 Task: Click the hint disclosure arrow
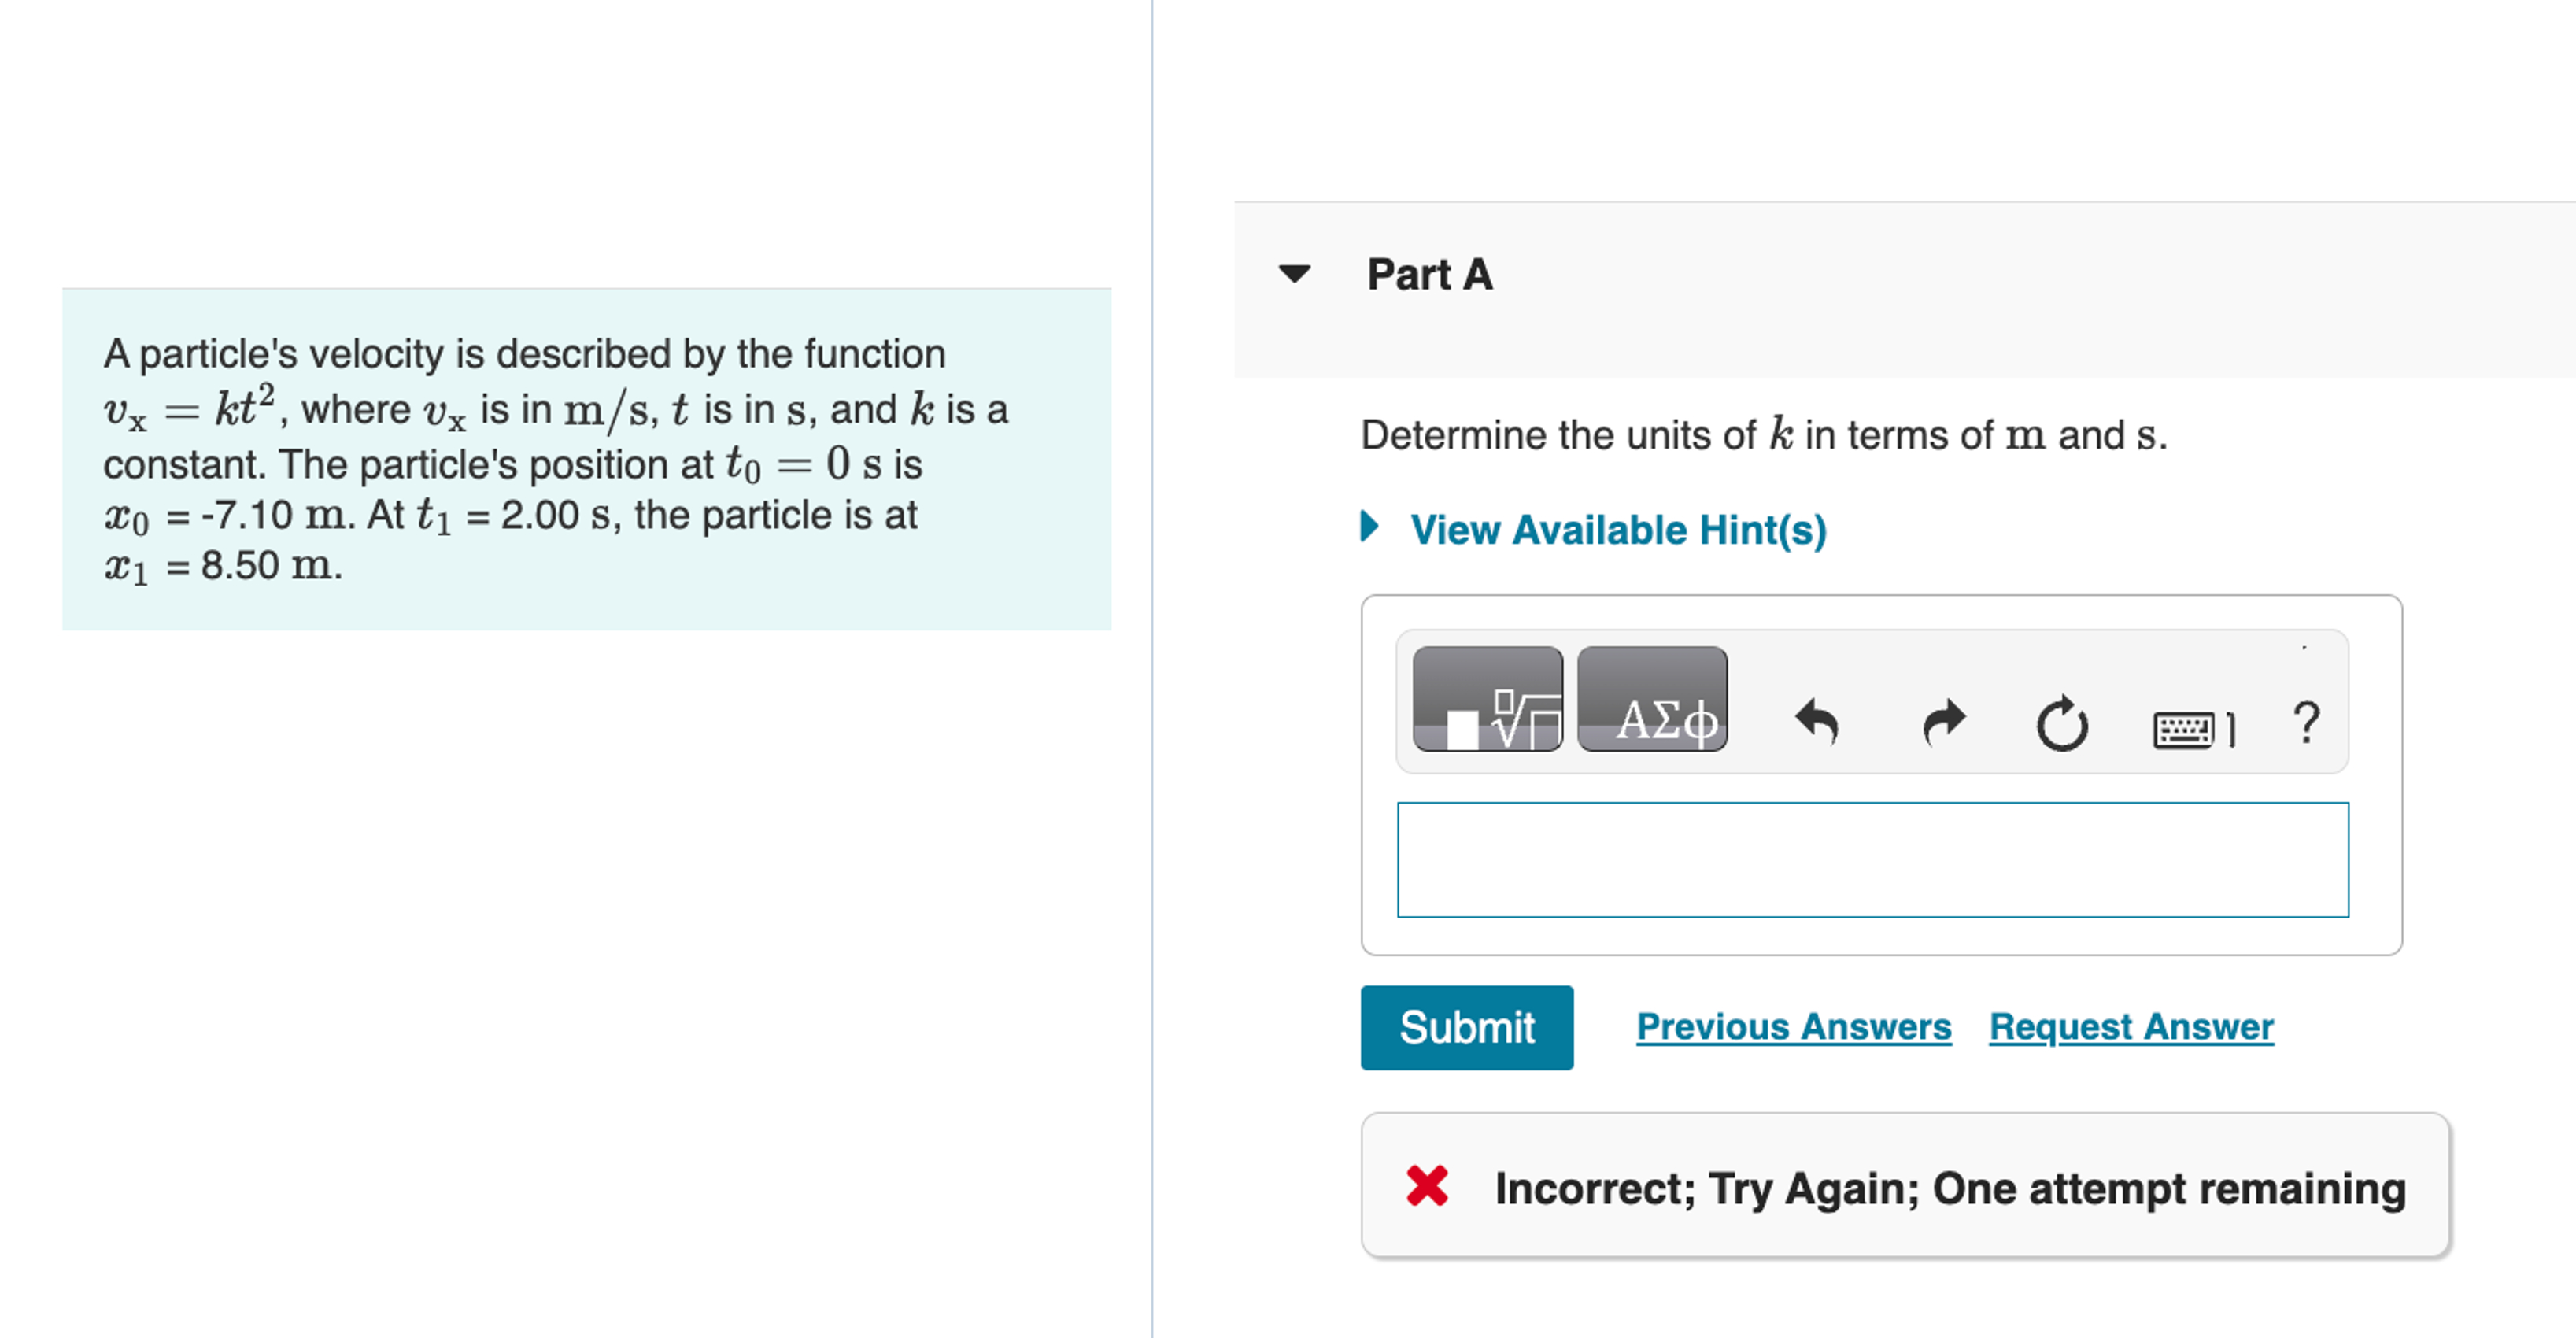1372,529
